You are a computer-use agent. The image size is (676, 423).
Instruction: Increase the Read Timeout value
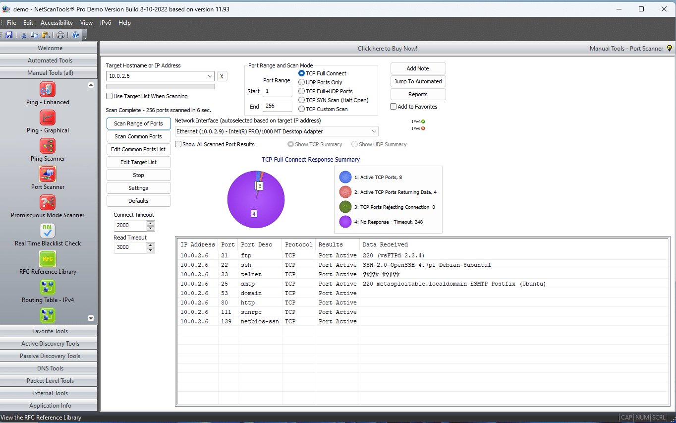click(151, 245)
